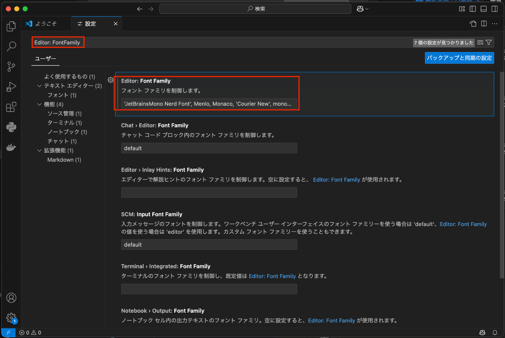Open the Extensions view

tap(11, 107)
